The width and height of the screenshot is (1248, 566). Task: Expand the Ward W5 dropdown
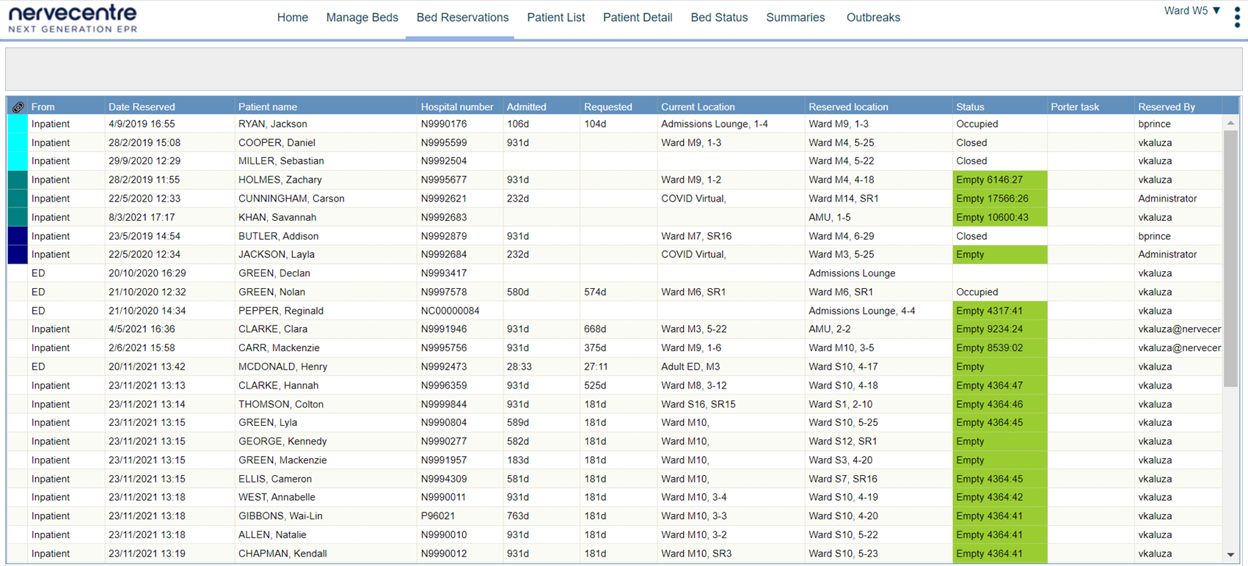click(x=1192, y=11)
